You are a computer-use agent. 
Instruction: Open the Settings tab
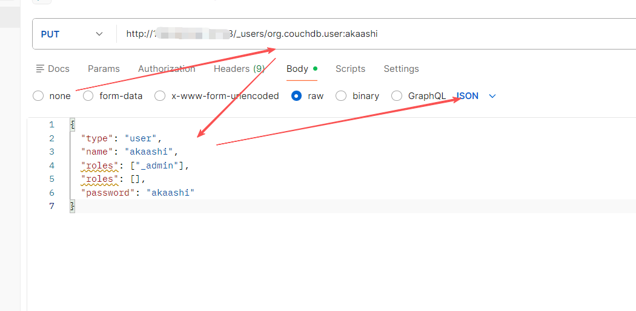click(401, 69)
